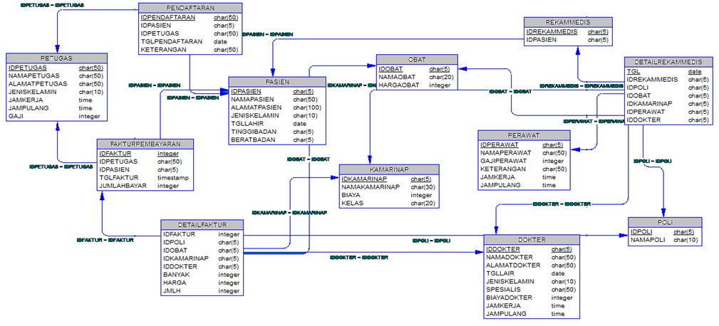Select the PASIEN table header

coord(277,82)
